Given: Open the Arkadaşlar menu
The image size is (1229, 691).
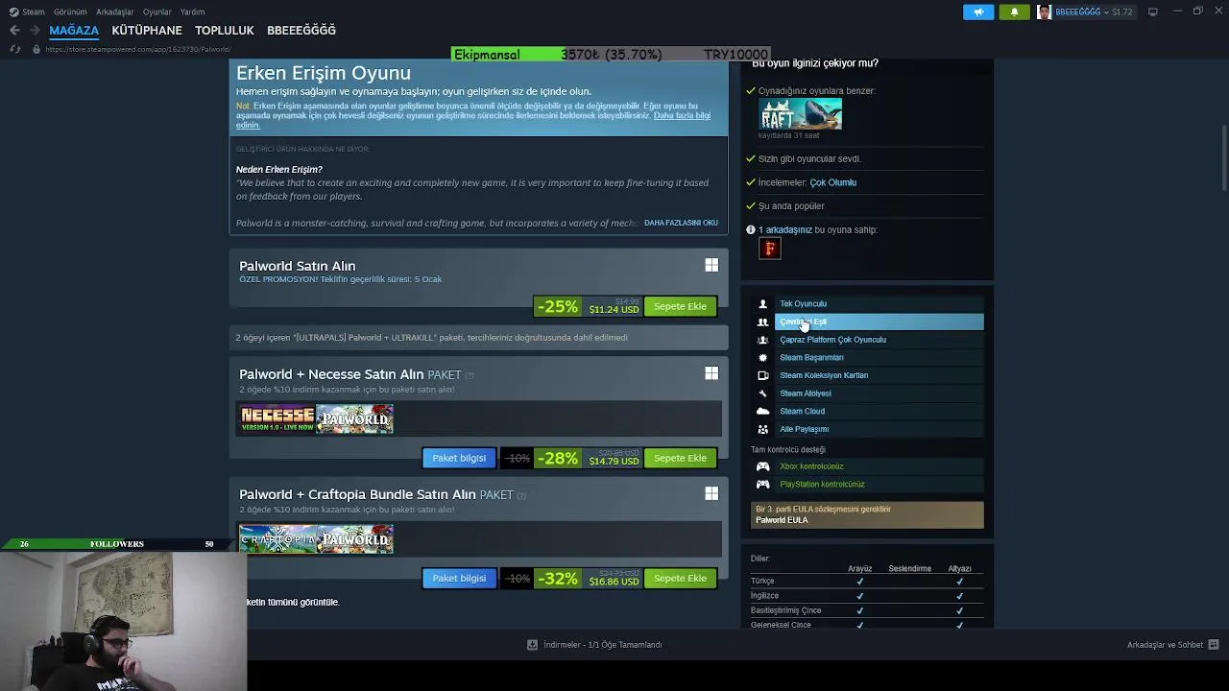Looking at the screenshot, I should point(115,12).
